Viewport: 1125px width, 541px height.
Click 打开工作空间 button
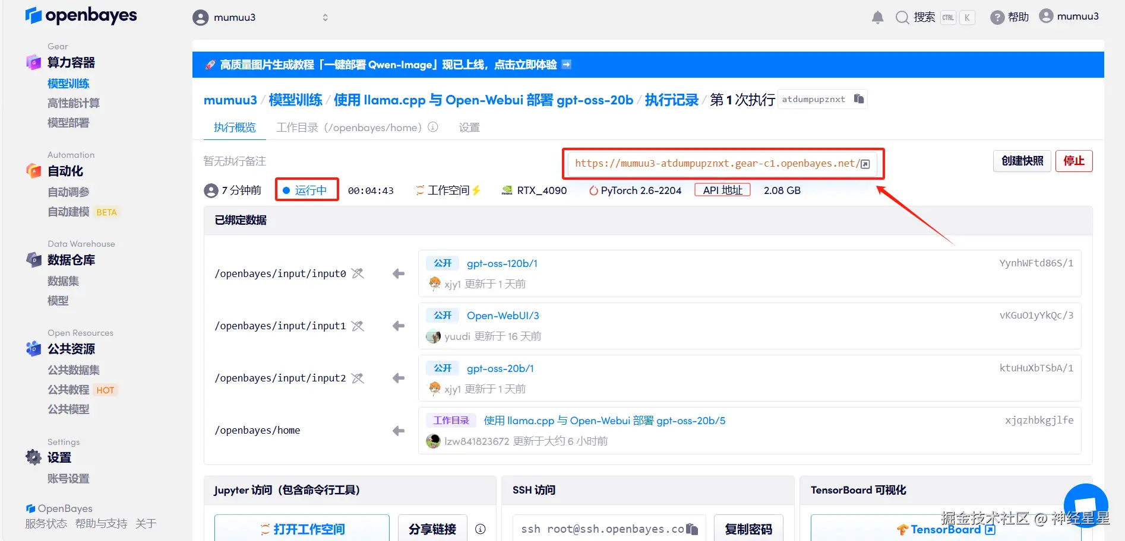point(302,528)
